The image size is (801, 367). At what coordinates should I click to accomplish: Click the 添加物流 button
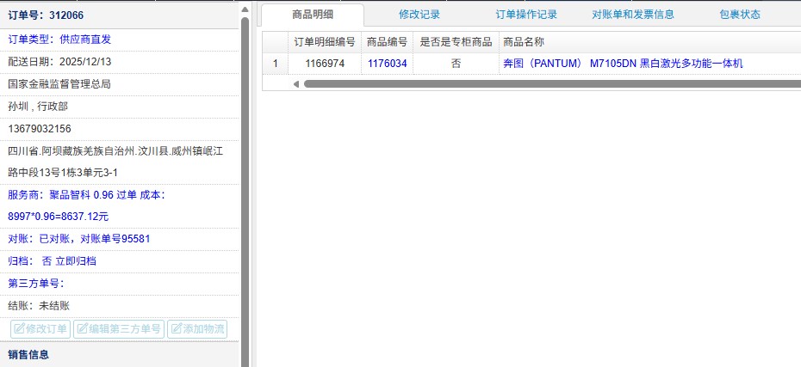[197, 329]
